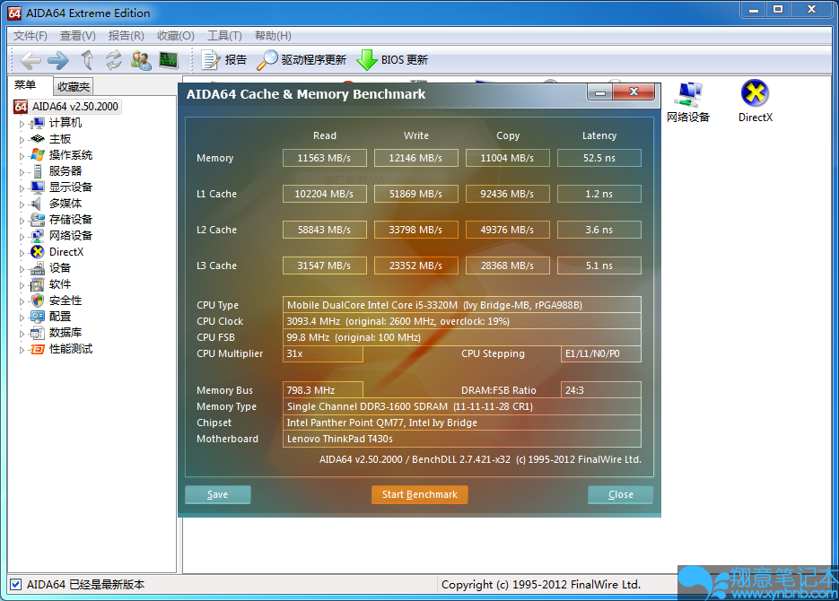Select the 配置 config icon in tree
Image resolution: width=839 pixels, height=601 pixels.
tap(38, 317)
